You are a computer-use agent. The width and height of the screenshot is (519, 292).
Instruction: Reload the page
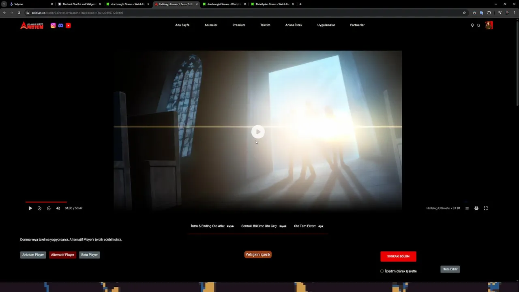[19, 13]
